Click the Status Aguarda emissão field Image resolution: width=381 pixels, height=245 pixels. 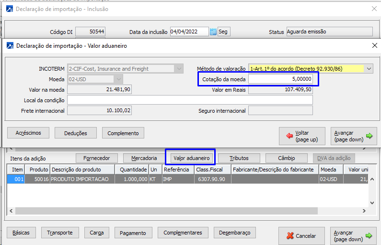(330, 32)
